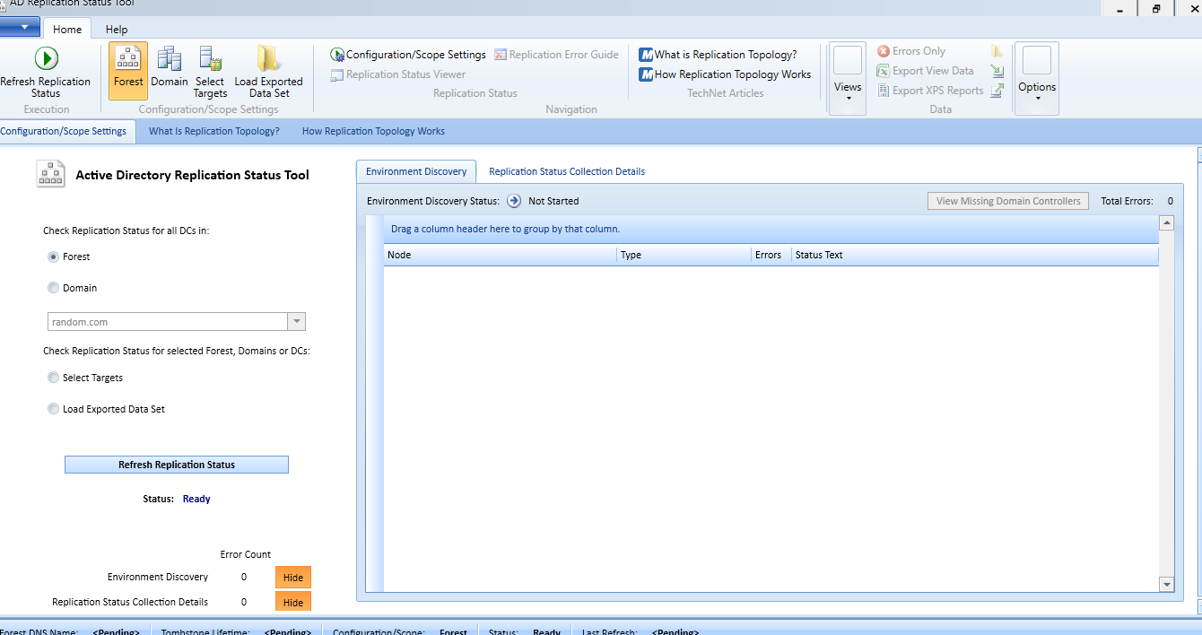Click the green down-arrow import icon
Image resolution: width=1202 pixels, height=635 pixels.
997,71
